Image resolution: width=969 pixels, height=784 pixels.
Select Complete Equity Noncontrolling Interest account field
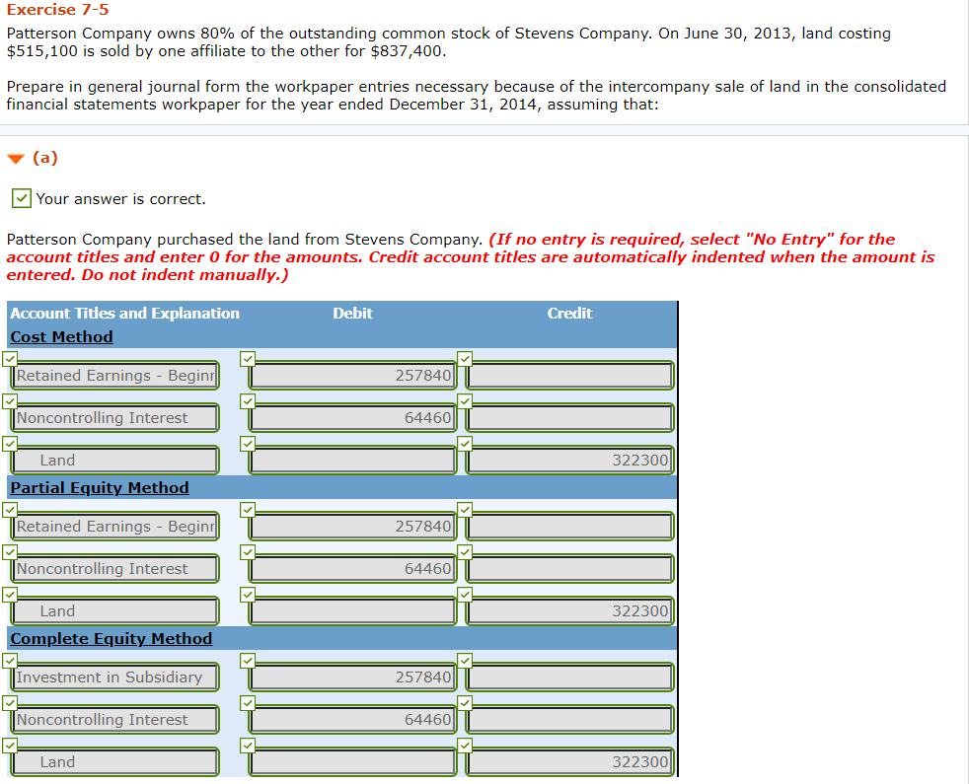[x=114, y=720]
